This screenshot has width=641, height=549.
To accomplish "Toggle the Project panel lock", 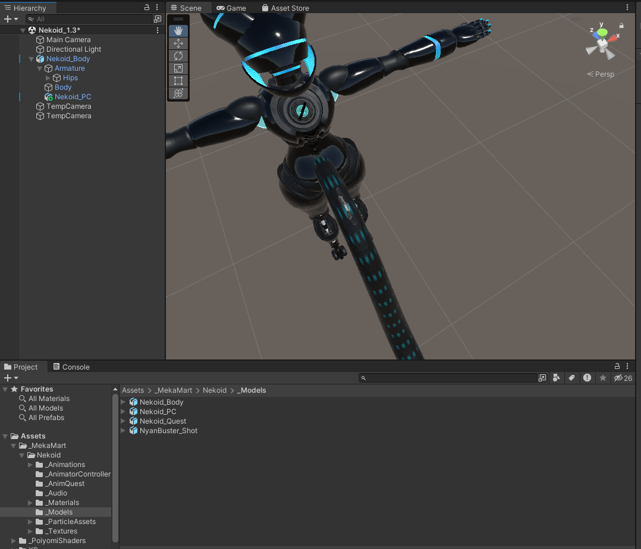I will coord(617,367).
